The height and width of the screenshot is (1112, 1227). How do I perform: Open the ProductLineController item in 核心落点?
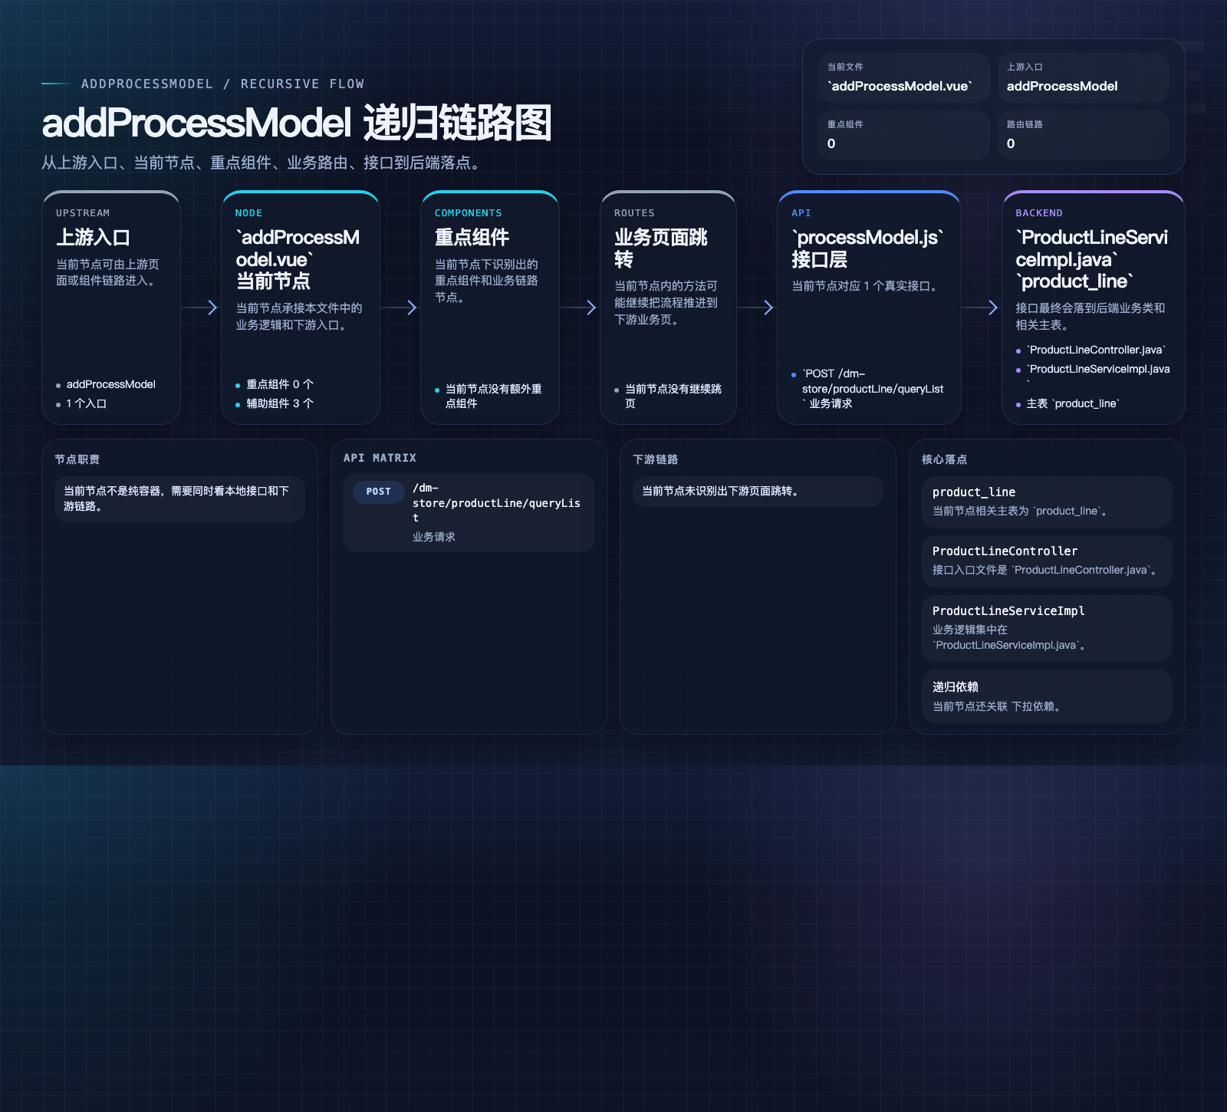coord(1047,561)
